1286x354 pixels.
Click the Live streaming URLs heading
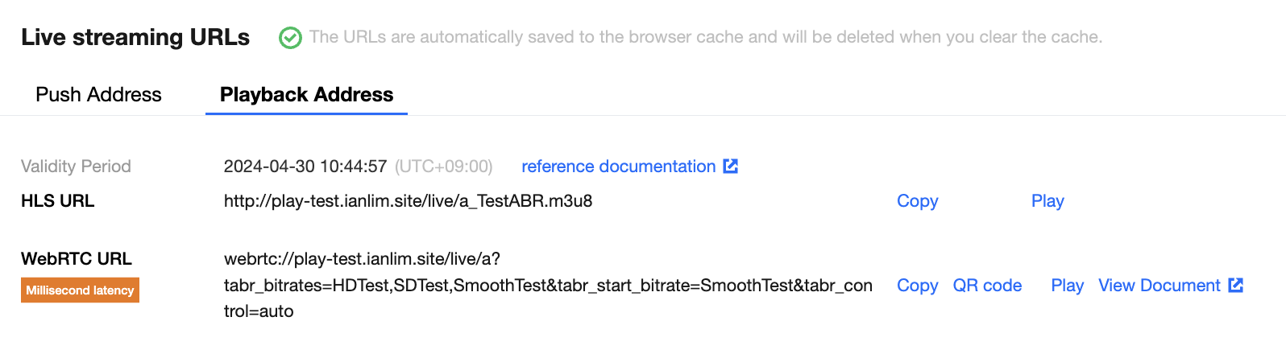coord(135,37)
